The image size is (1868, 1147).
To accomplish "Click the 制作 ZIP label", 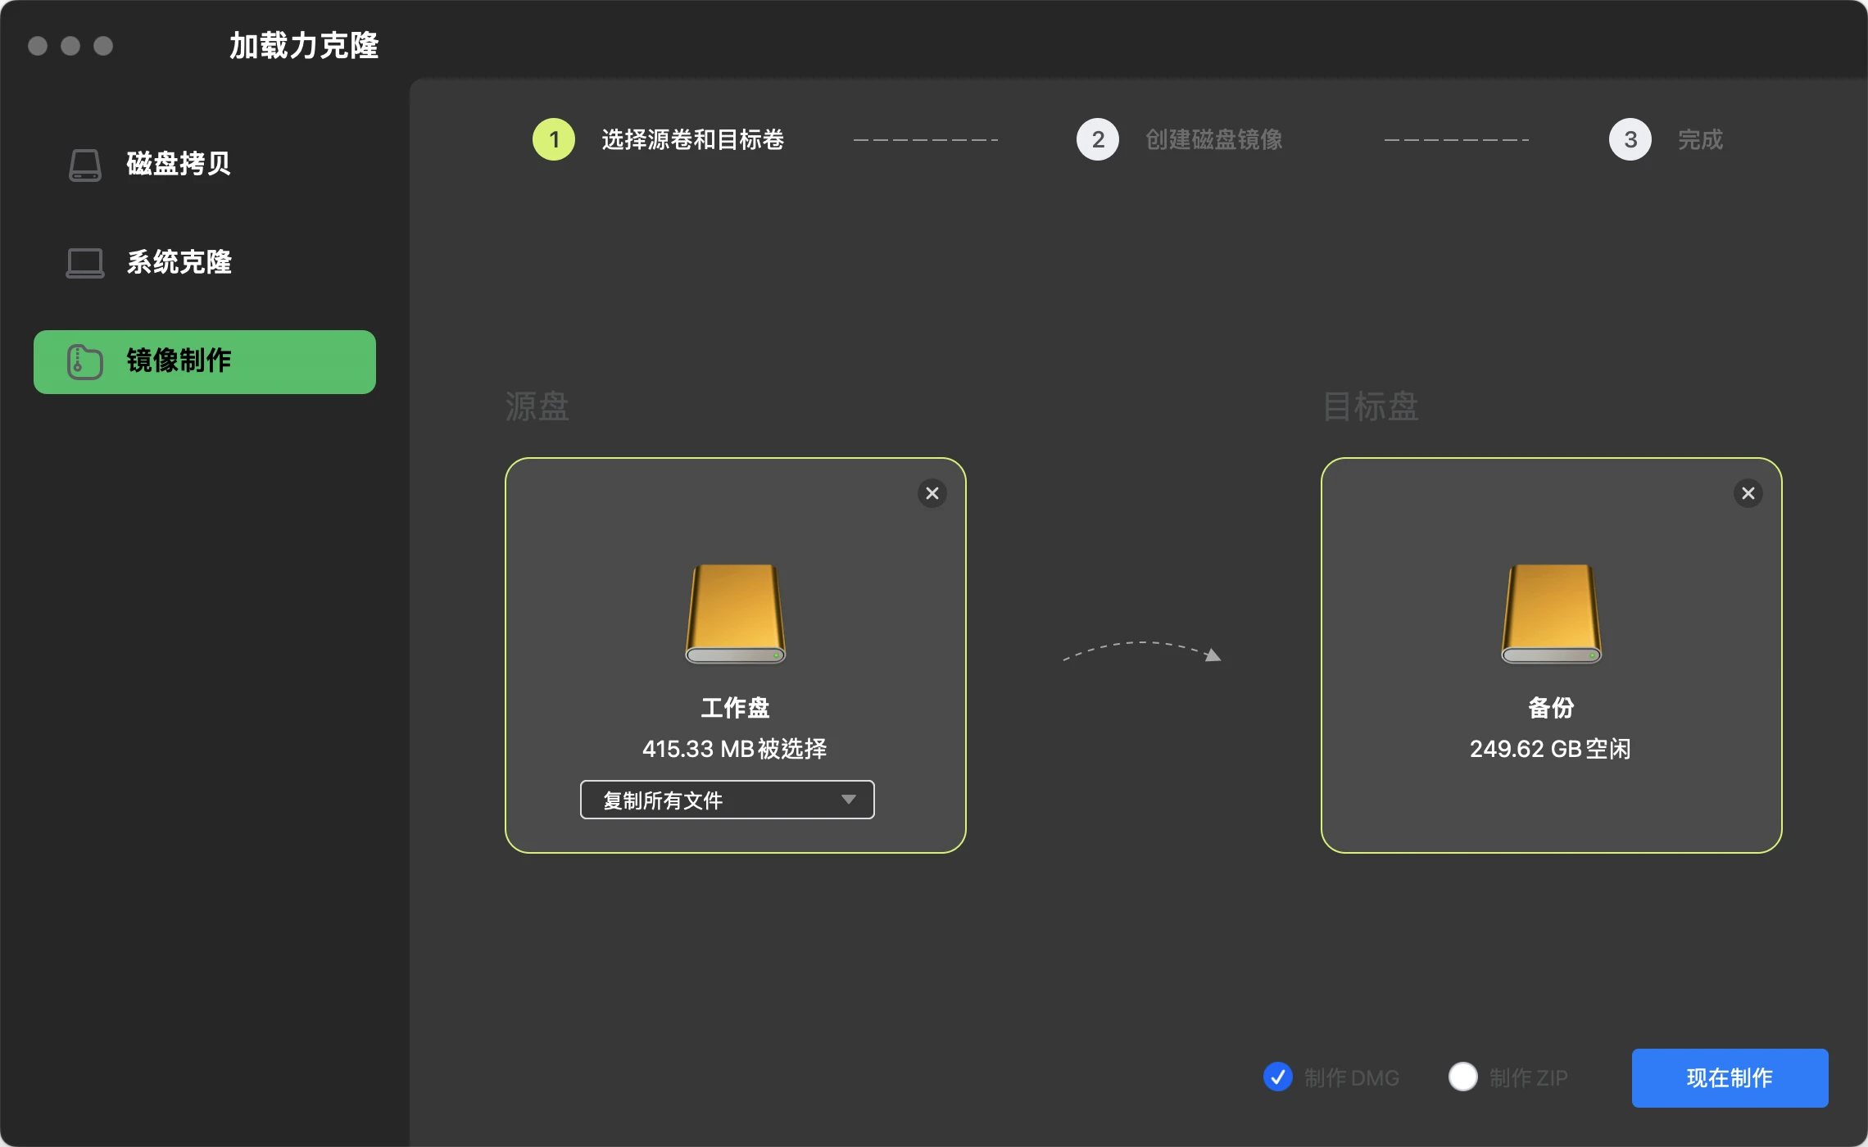I will pyautogui.click(x=1529, y=1077).
